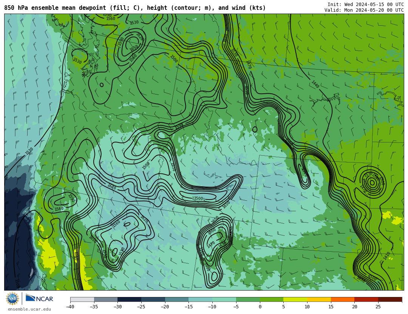This screenshot has height=314, width=408.
Task: Pick the light gray -40 to -35 colorbar segment
Action: [x=82, y=300]
